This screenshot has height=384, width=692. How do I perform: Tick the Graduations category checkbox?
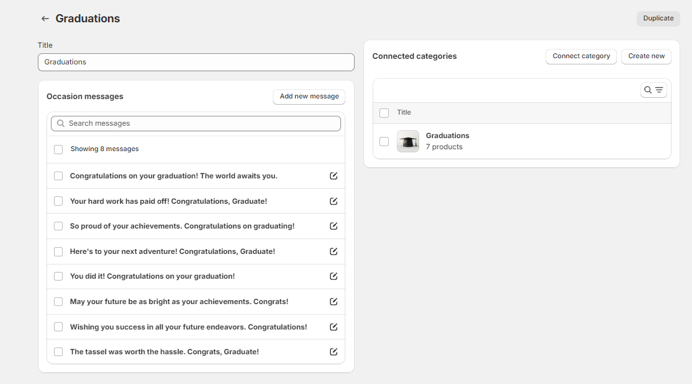click(384, 141)
